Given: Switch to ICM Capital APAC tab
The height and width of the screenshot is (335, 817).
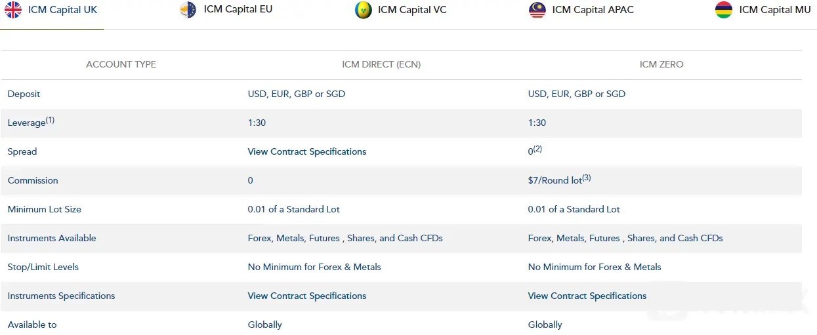Looking at the screenshot, I should pyautogui.click(x=581, y=10).
